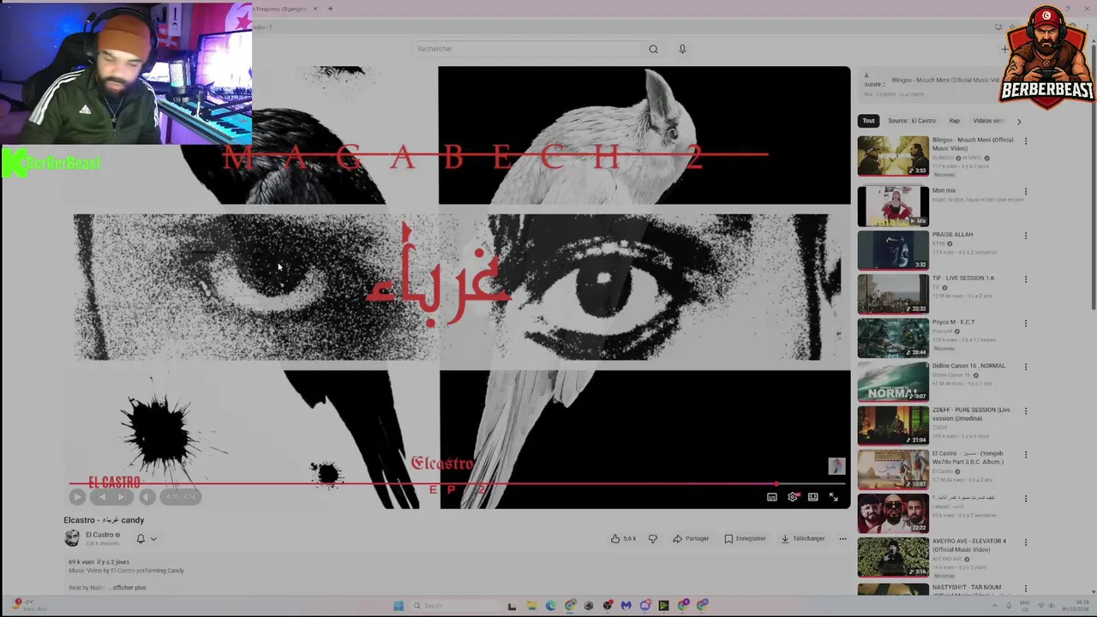The height and width of the screenshot is (617, 1097).
Task: Click the magnifier search button
Action: click(x=653, y=49)
